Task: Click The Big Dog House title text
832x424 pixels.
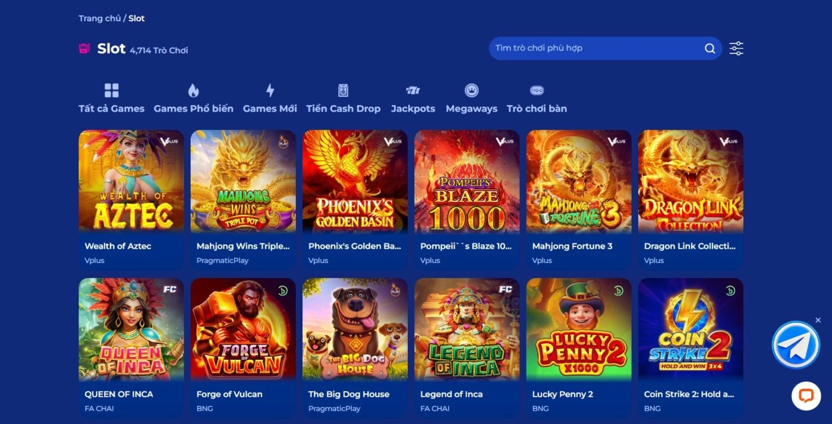Action: tap(349, 394)
